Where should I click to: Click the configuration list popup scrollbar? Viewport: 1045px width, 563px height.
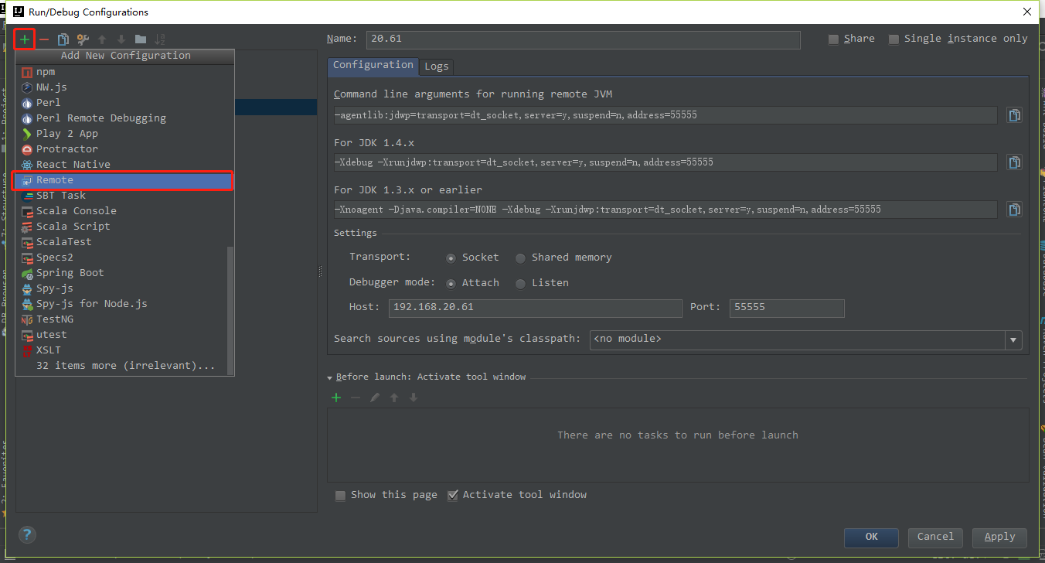(x=229, y=309)
